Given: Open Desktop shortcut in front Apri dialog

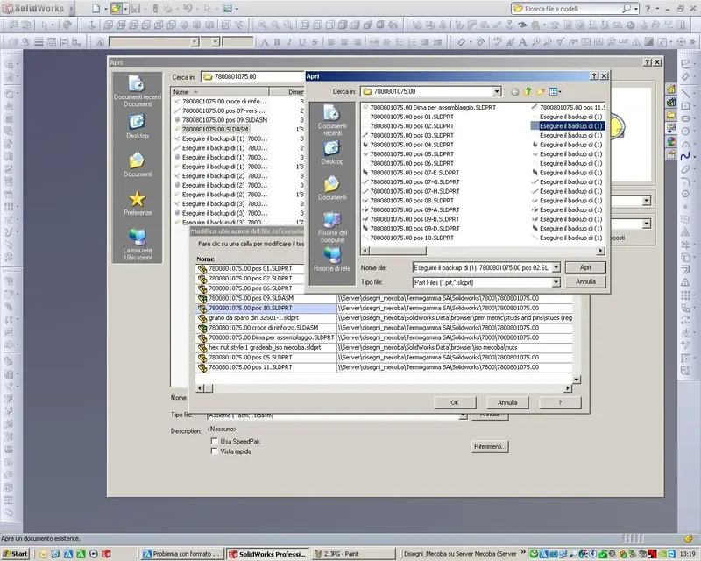Looking at the screenshot, I should pos(332,153).
